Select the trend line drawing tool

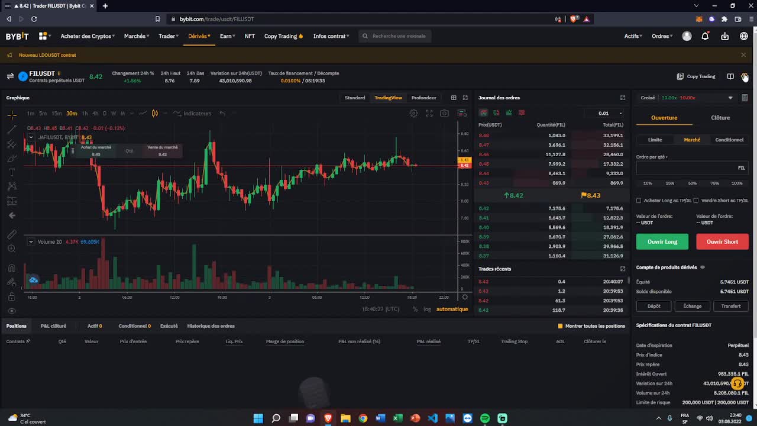tap(12, 129)
